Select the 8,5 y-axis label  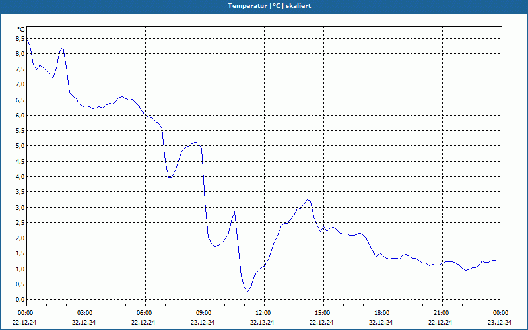20,39
